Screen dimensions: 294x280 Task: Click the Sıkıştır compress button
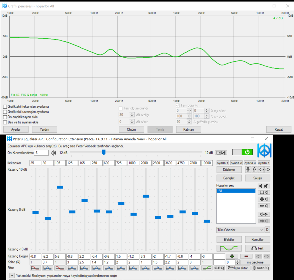[x=258, y=178]
